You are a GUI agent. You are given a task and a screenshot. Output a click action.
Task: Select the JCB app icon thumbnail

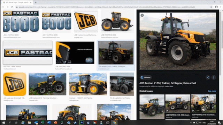pos(15,84)
